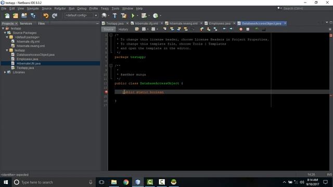Uncomment the line icon
The height and width of the screenshot is (187, 333).
(264, 29)
